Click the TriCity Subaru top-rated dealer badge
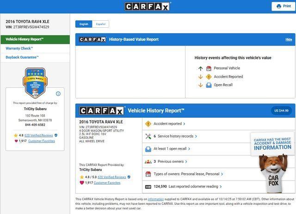 pos(35,83)
